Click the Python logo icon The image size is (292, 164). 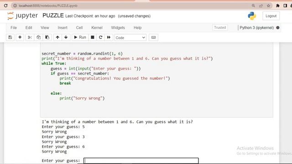point(252,16)
